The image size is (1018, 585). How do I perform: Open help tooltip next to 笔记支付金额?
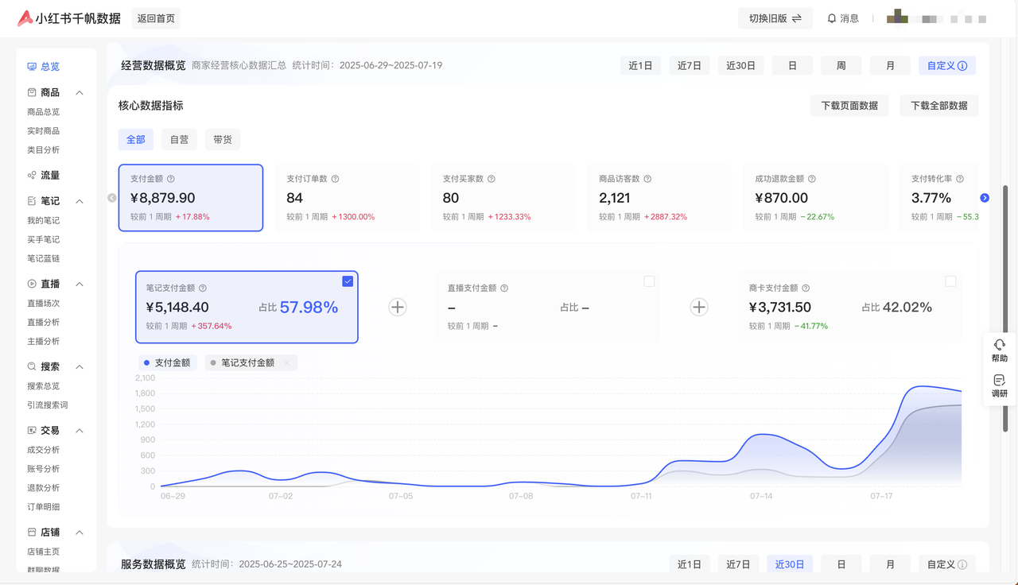[x=203, y=289]
